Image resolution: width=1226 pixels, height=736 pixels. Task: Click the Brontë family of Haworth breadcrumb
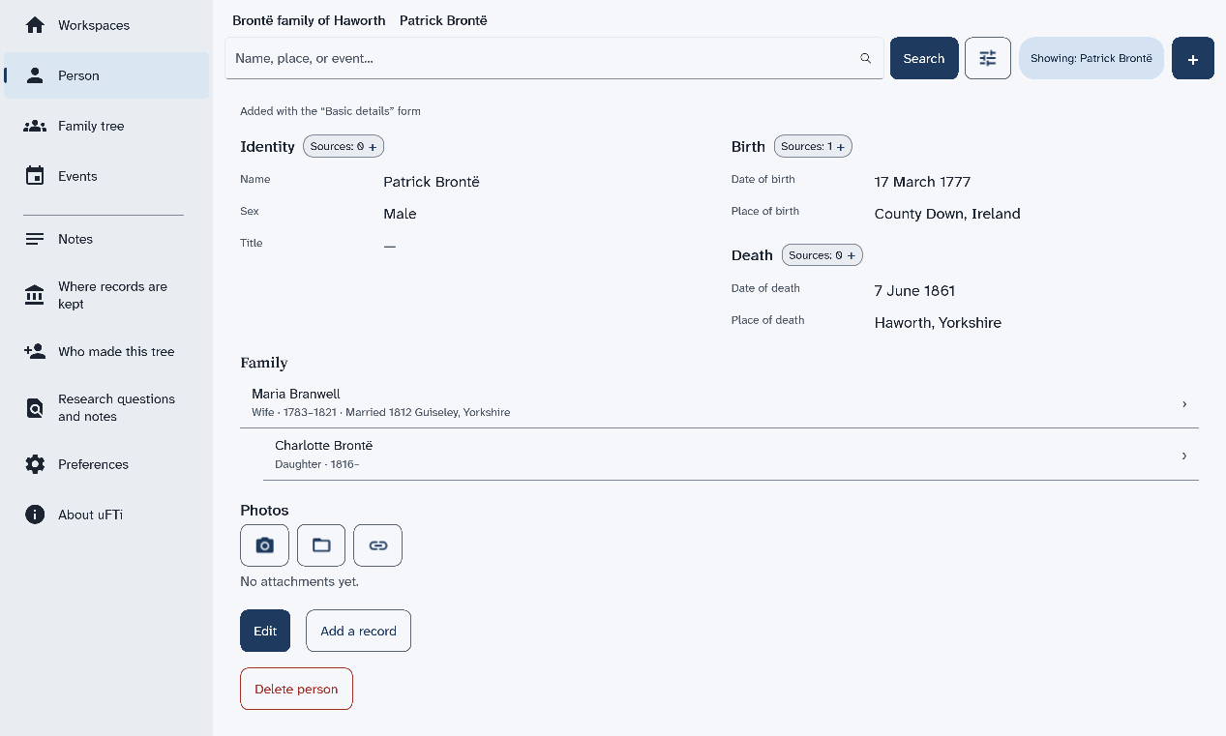309,20
